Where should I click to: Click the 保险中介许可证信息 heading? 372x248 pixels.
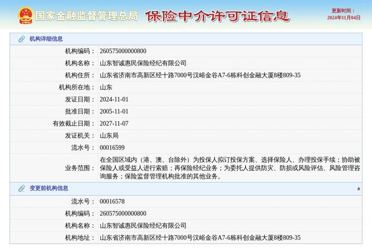218,16
